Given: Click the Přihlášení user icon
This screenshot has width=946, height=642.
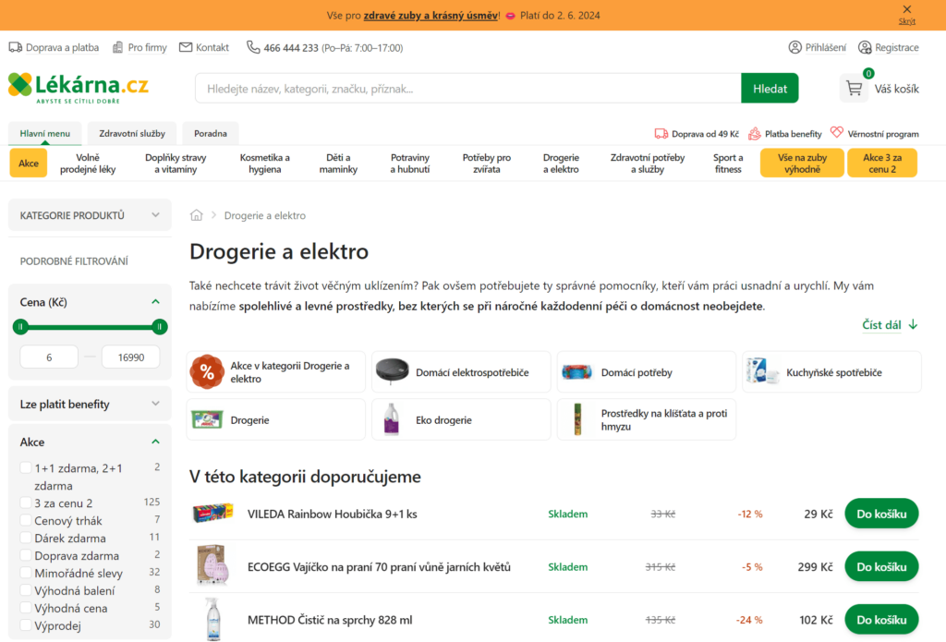Looking at the screenshot, I should click(x=794, y=47).
